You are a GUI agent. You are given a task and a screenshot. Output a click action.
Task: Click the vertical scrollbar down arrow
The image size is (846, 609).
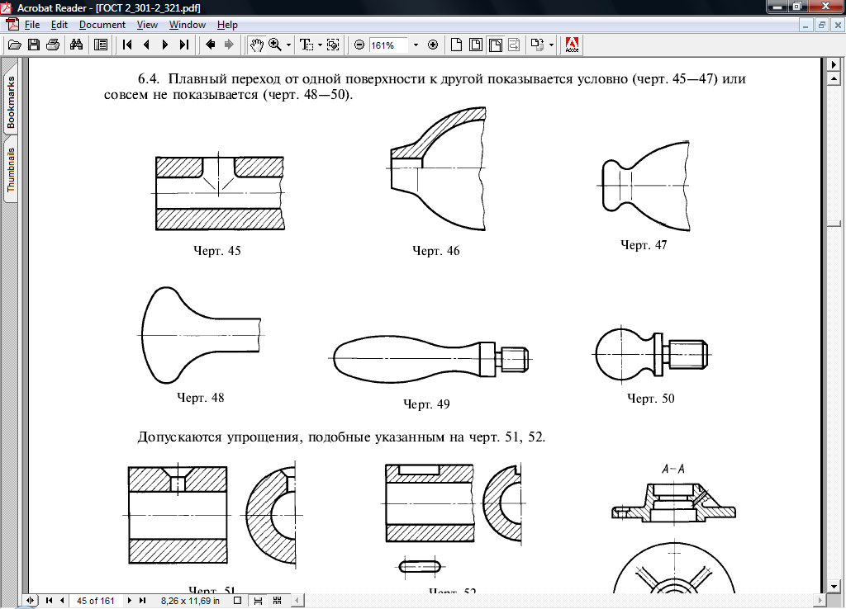(834, 586)
